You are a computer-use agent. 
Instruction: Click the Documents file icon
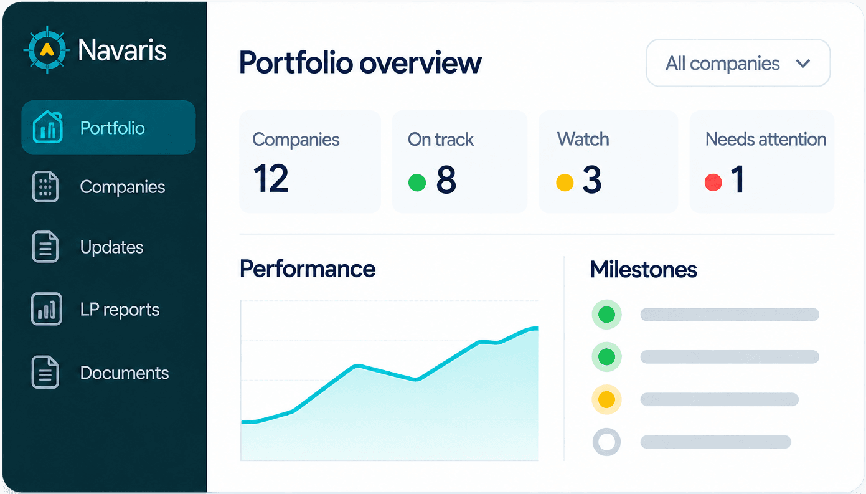click(45, 373)
